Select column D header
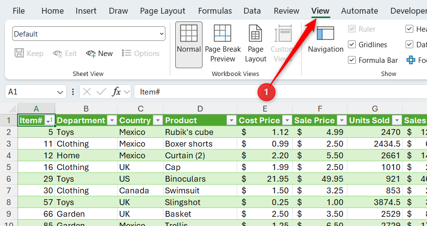Viewport: 427px width, 226px height. [x=200, y=109]
